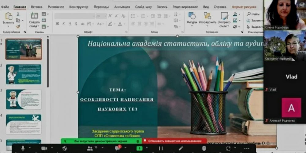Open the Shapes (Фигуры) gallery

[192, 18]
